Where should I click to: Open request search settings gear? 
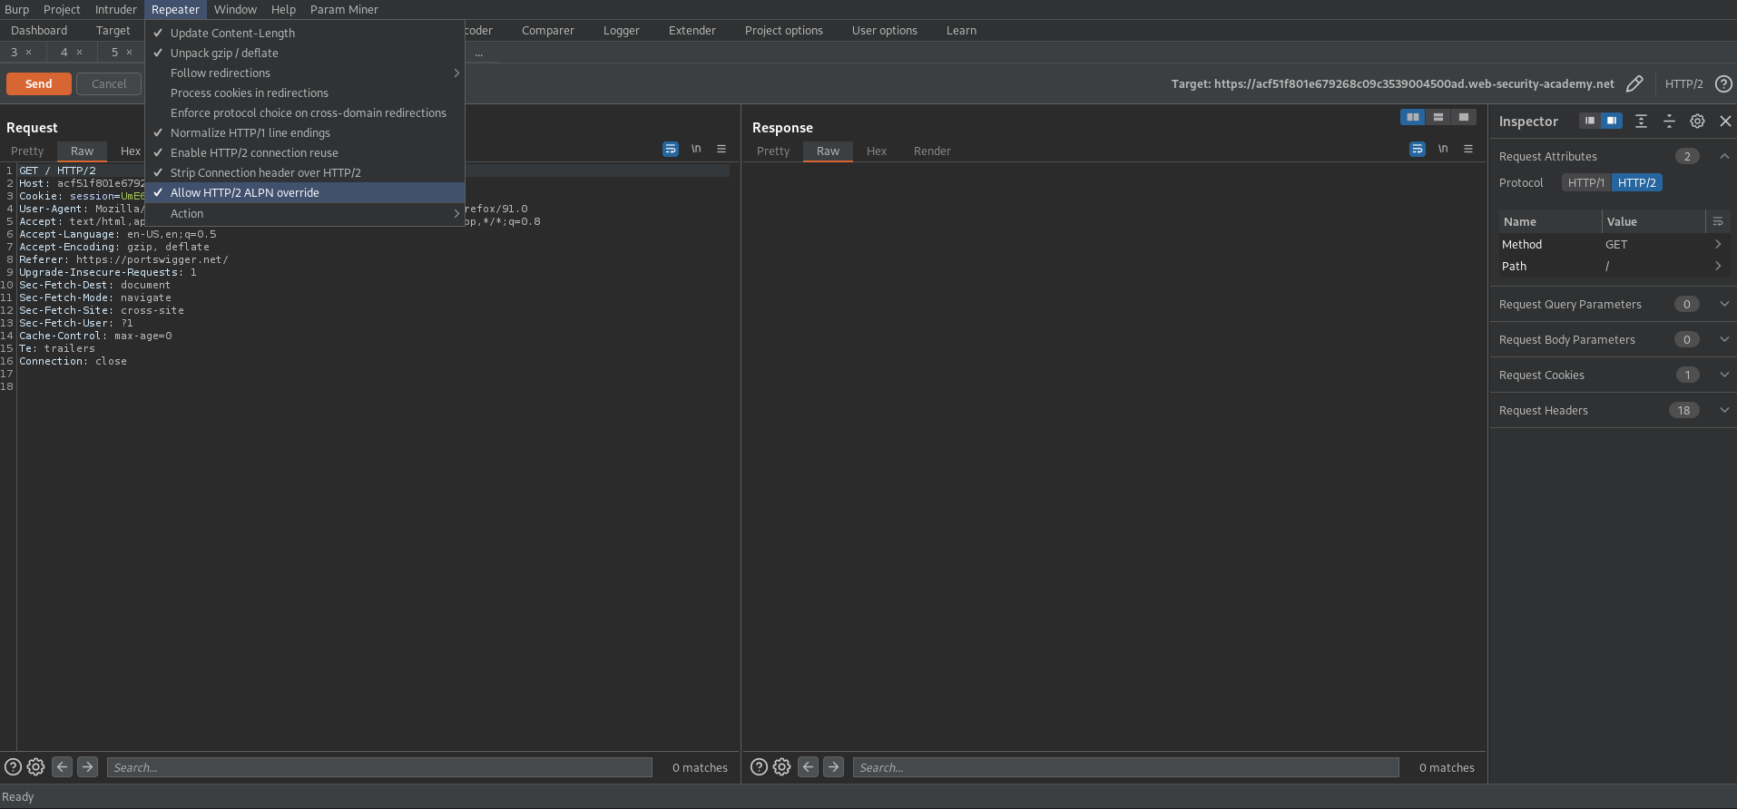(35, 767)
